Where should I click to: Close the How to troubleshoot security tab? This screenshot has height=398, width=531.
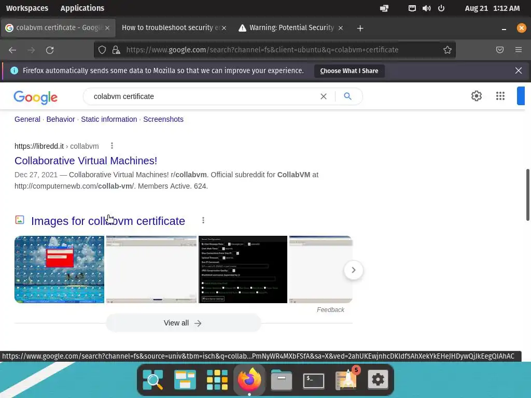(224, 28)
